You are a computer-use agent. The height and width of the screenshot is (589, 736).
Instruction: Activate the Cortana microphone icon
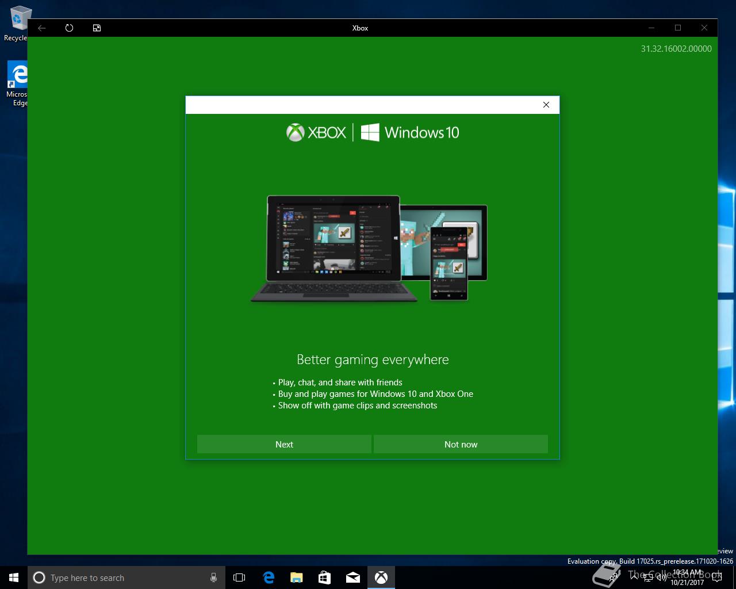point(213,577)
